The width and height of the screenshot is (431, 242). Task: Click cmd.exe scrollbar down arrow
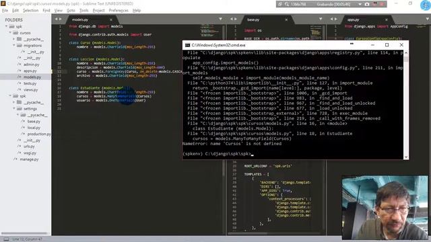click(406, 157)
